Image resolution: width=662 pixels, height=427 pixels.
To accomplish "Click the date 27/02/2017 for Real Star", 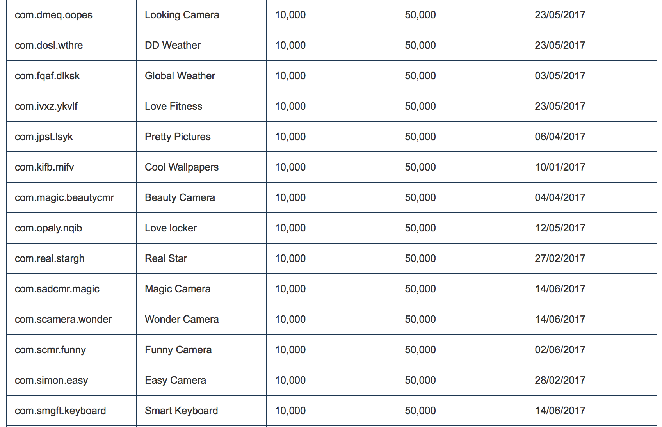I will click(x=560, y=259).
